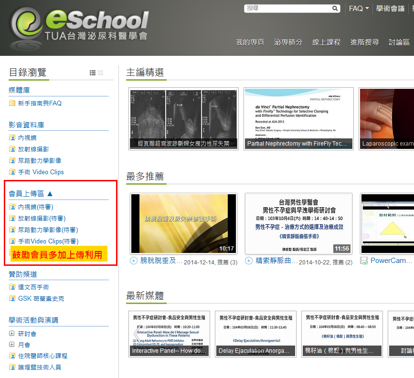The height and width of the screenshot is (378, 414).
Task: Open Partial Nephrectomy with FireFly thumbnail
Action: 298,119
